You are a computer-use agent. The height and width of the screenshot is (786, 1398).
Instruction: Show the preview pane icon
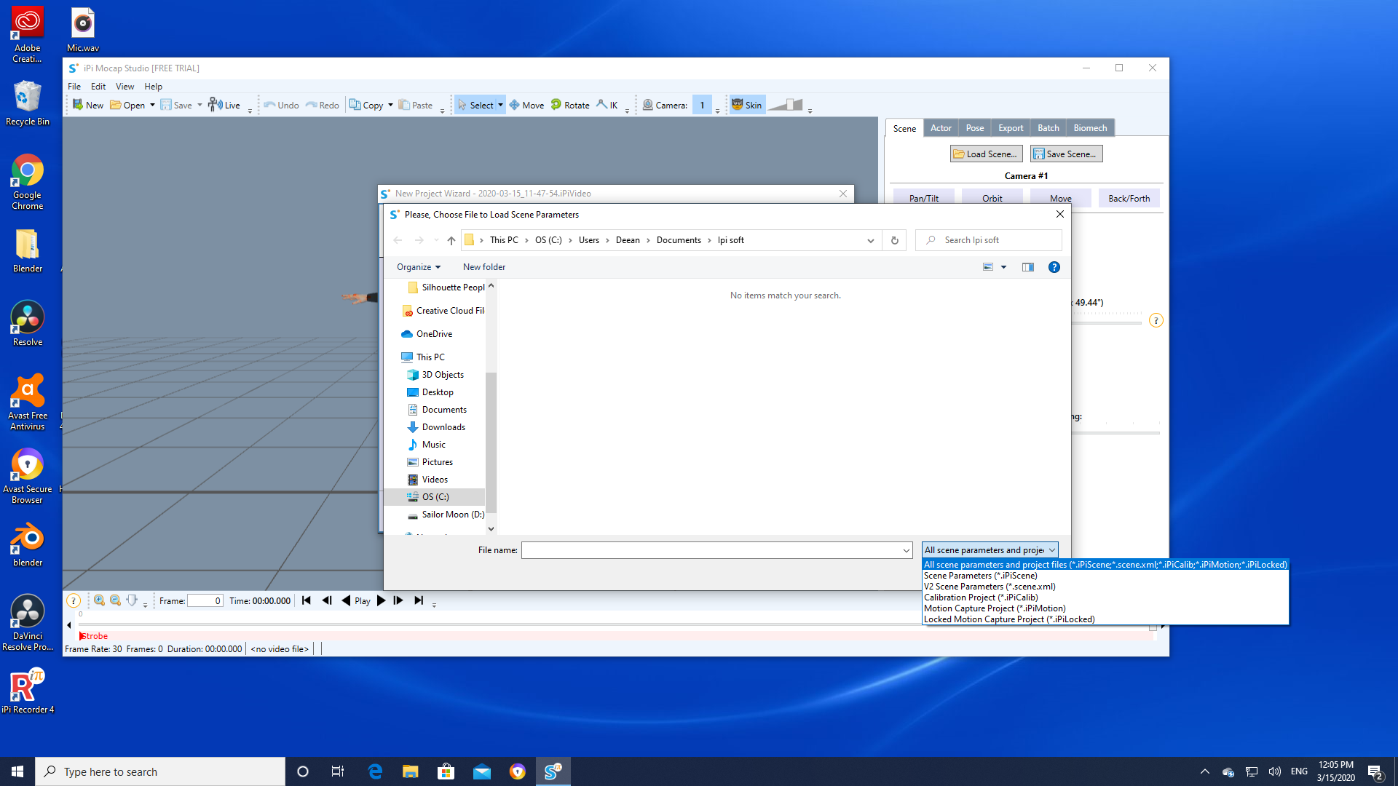click(1028, 267)
